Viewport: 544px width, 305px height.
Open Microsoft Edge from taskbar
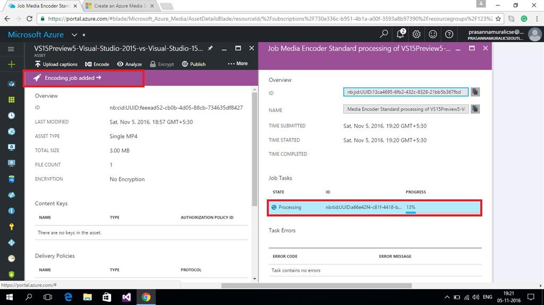(68, 297)
